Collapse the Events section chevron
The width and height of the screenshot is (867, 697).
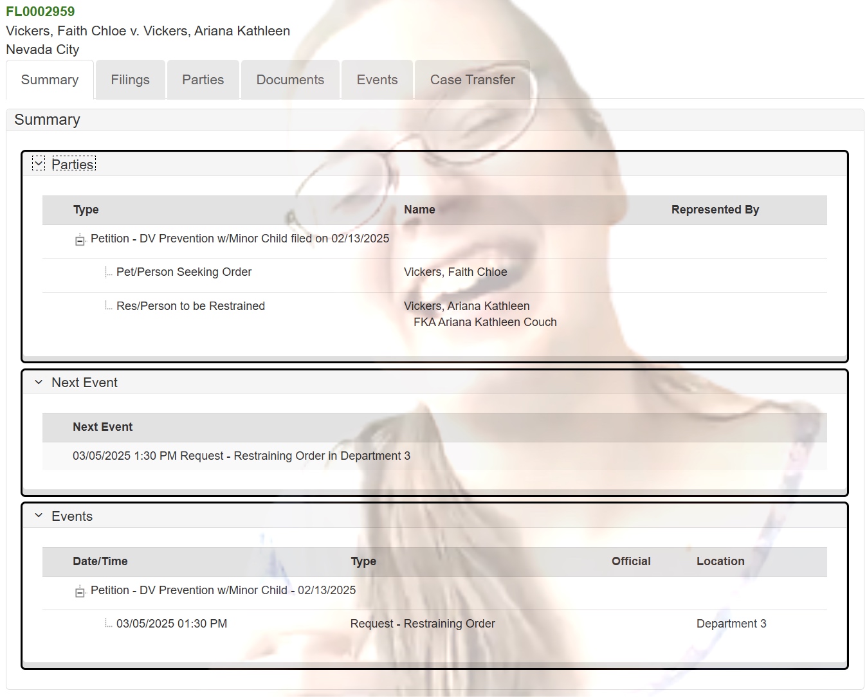39,516
